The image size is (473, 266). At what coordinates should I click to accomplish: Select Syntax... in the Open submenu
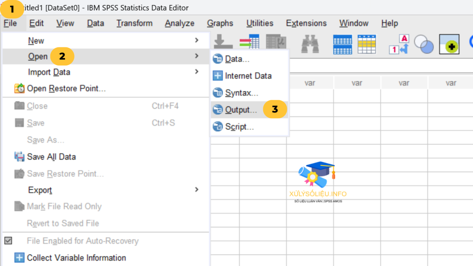coord(249,93)
